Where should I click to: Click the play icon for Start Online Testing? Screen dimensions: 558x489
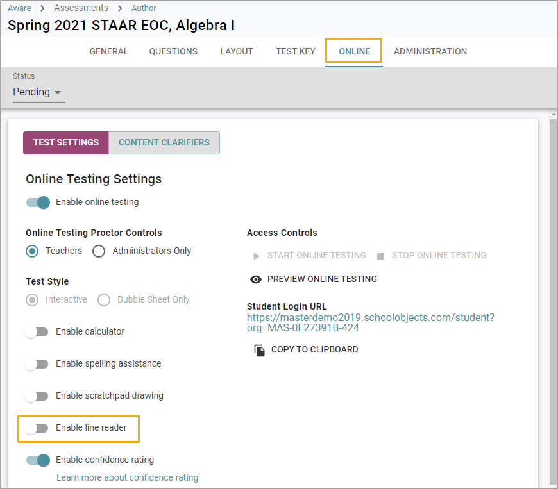[x=256, y=256]
